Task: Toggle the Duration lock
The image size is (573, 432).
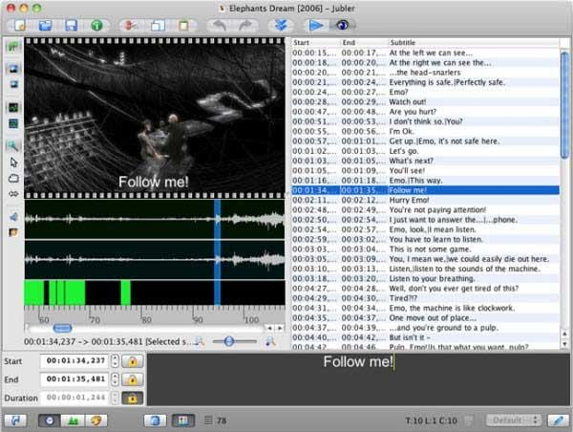Action: [134, 398]
